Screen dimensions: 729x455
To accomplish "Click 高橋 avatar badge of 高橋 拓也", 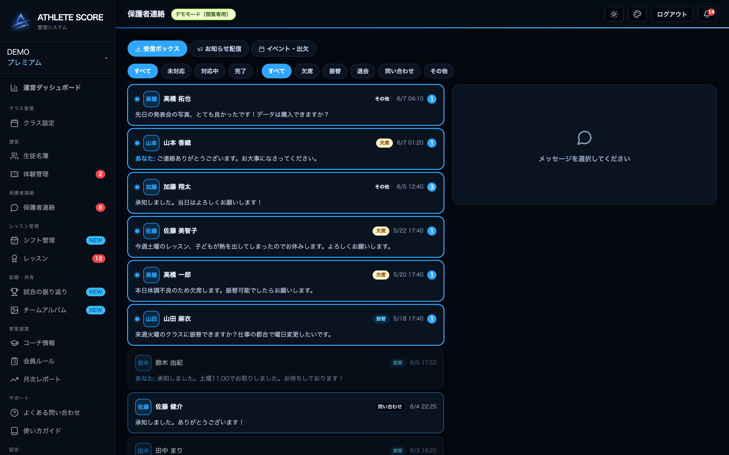I will click(x=151, y=99).
